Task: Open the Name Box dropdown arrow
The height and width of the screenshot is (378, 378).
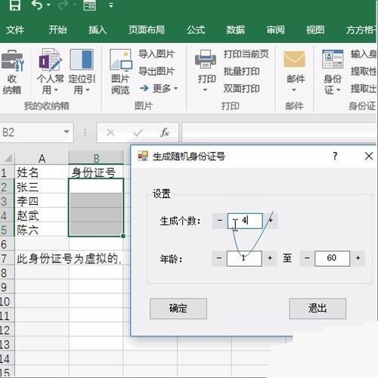Action: [67, 132]
